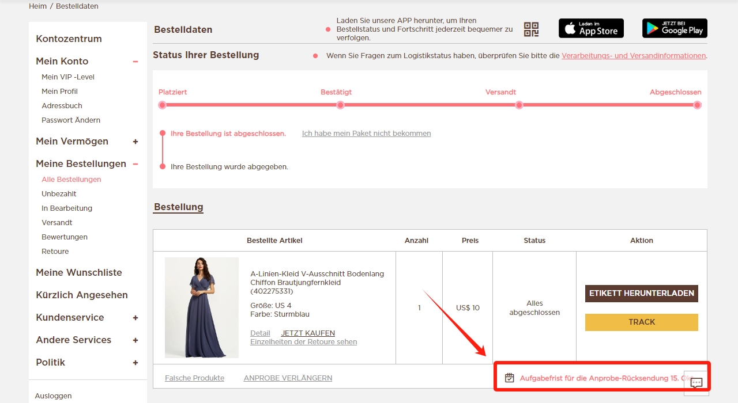
Task: Open Verarbeitungs- und Versandinformationen link
Action: pos(634,56)
